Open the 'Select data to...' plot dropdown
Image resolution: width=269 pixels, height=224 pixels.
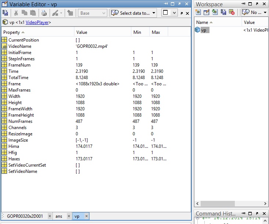(x=133, y=13)
